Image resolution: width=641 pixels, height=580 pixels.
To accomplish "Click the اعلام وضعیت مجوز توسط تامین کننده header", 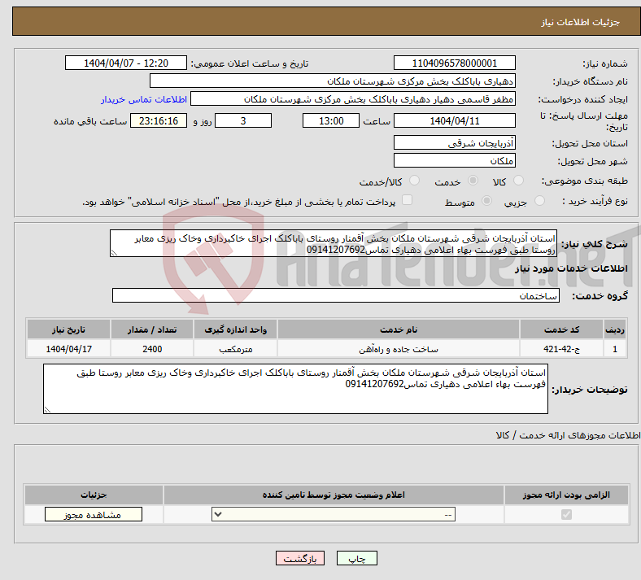I will tap(334, 495).
